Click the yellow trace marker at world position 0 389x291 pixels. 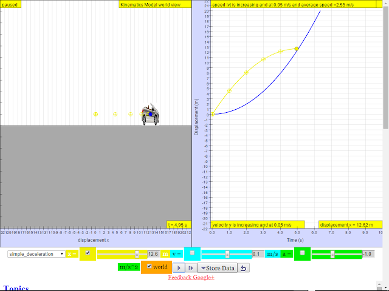tap(95, 115)
